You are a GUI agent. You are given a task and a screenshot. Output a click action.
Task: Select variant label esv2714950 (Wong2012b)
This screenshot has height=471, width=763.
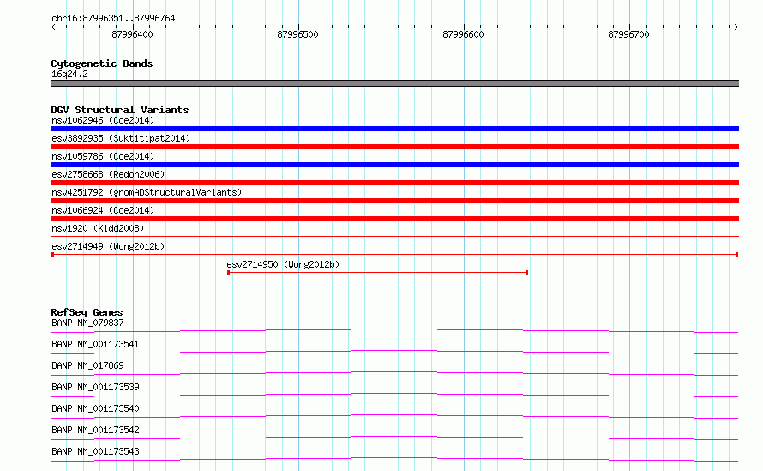pos(283,264)
